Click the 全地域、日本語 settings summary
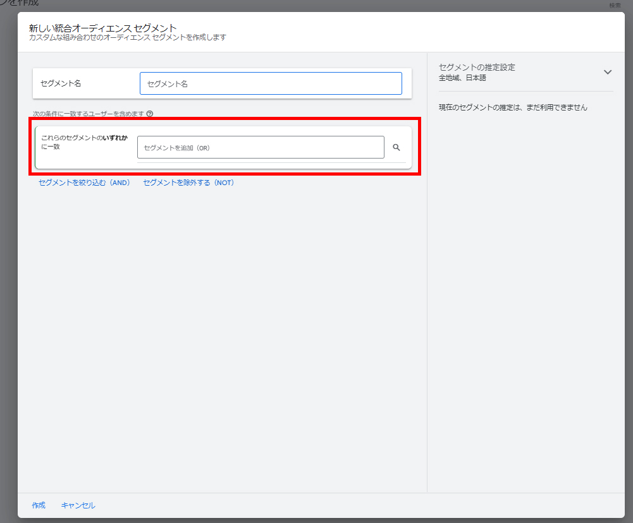The height and width of the screenshot is (523, 633). click(x=462, y=78)
